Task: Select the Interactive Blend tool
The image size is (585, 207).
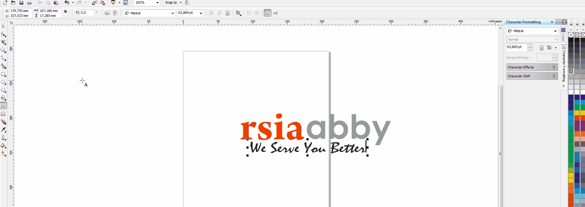Action: (3, 122)
